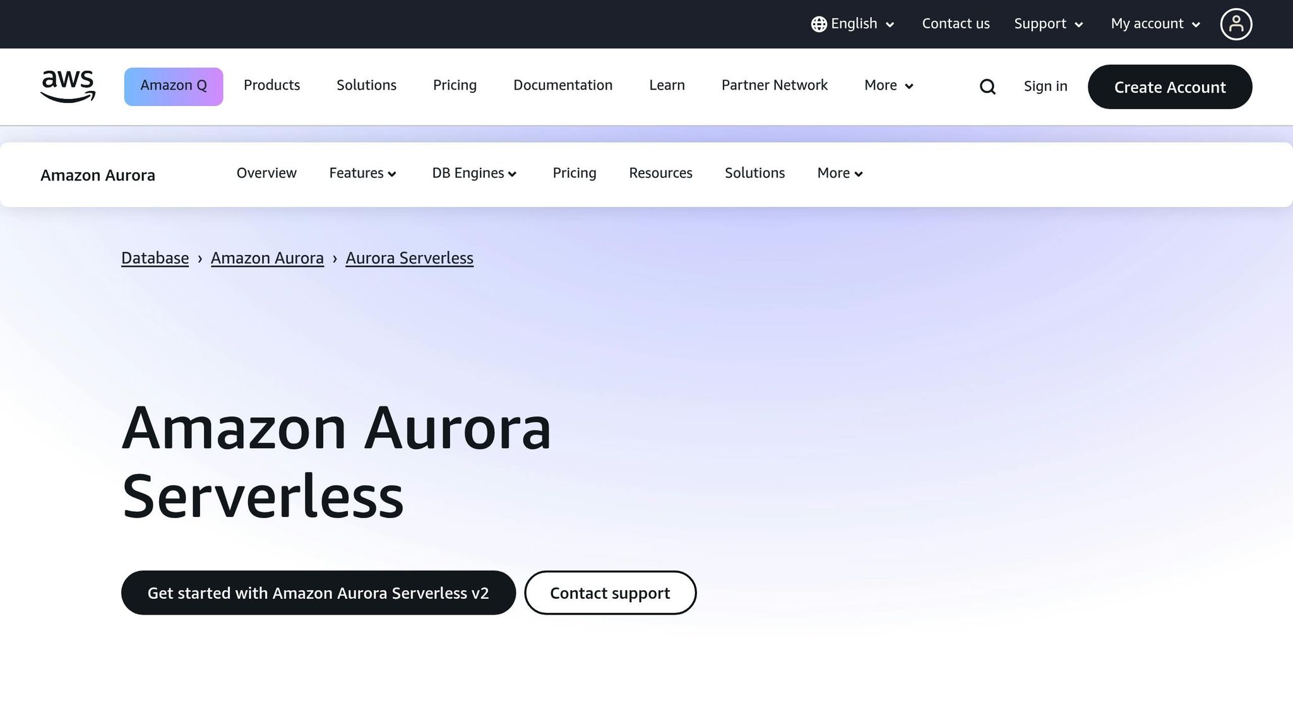Open the search magnifier icon
Image resolution: width=1293 pixels, height=727 pixels.
pyautogui.click(x=987, y=86)
